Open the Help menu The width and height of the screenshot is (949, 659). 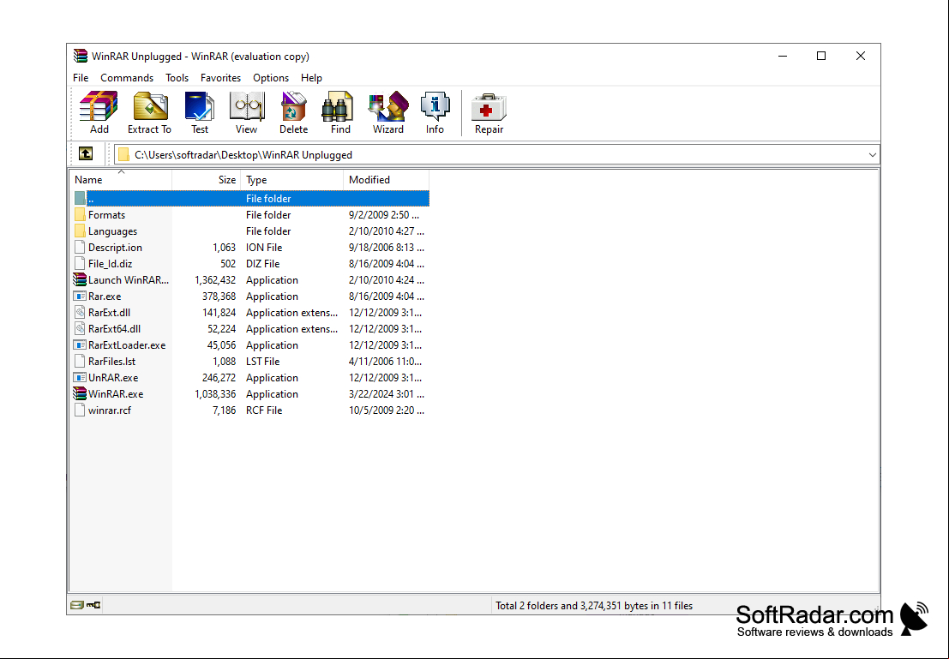[311, 77]
